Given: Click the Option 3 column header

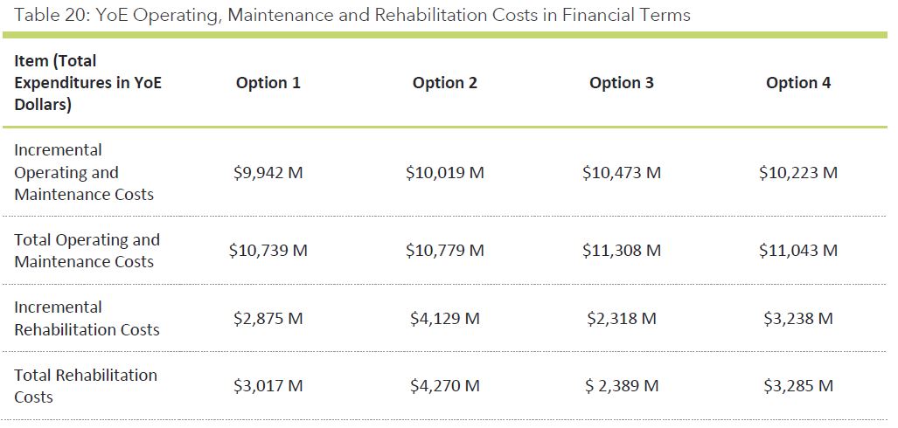Looking at the screenshot, I should click(622, 83).
